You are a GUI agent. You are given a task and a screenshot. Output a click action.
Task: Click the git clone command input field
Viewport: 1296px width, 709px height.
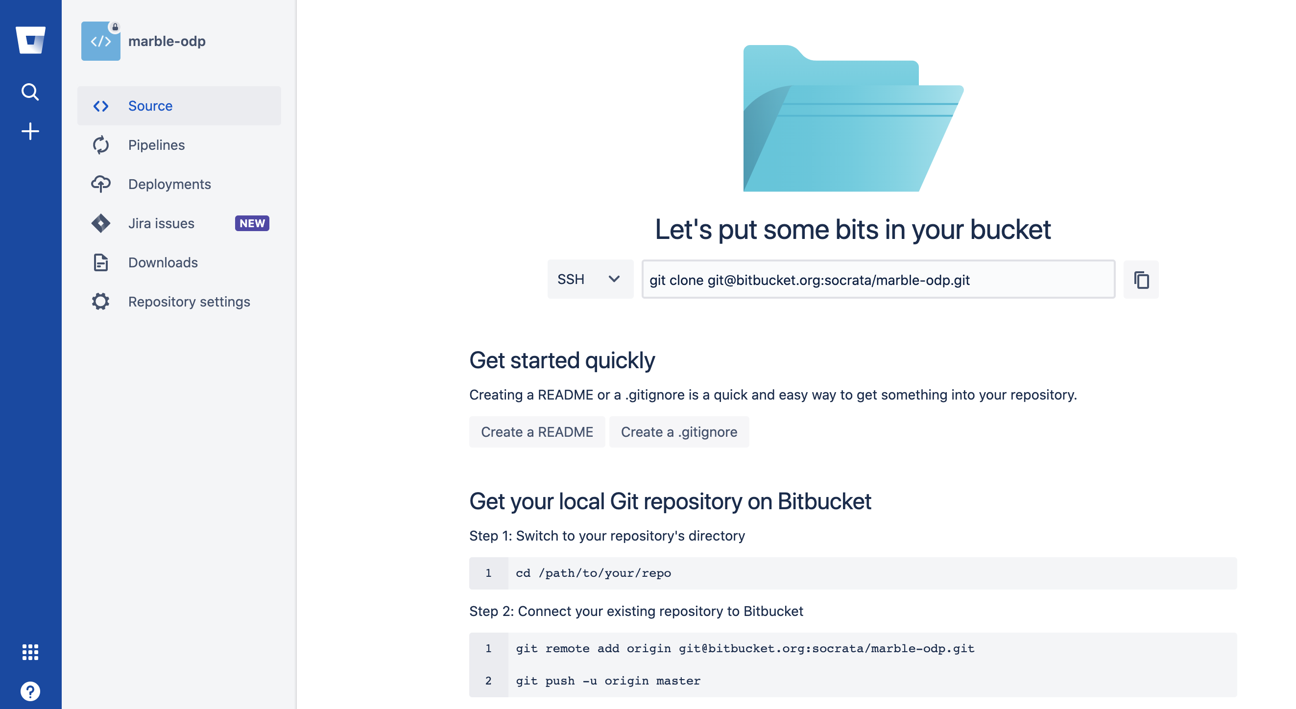[x=878, y=280]
